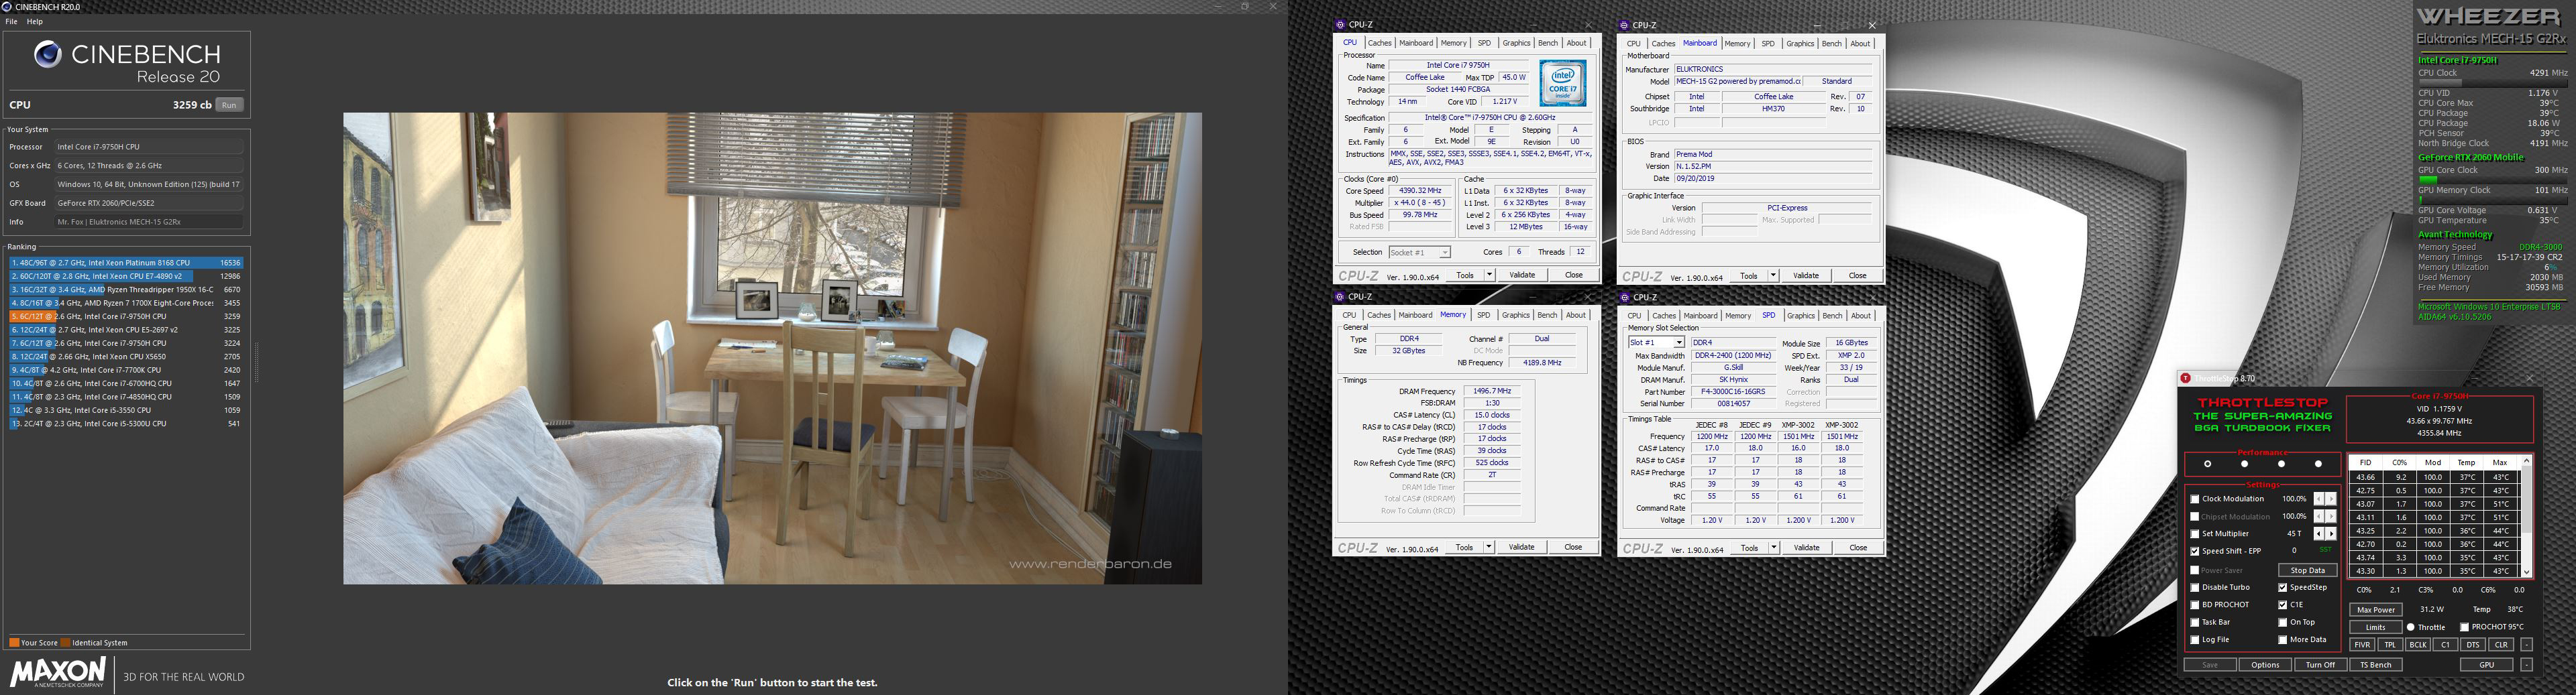2576x695 pixels.
Task: Switch to the Caches tab in the top-left CPU-Z window
Action: [1379, 43]
